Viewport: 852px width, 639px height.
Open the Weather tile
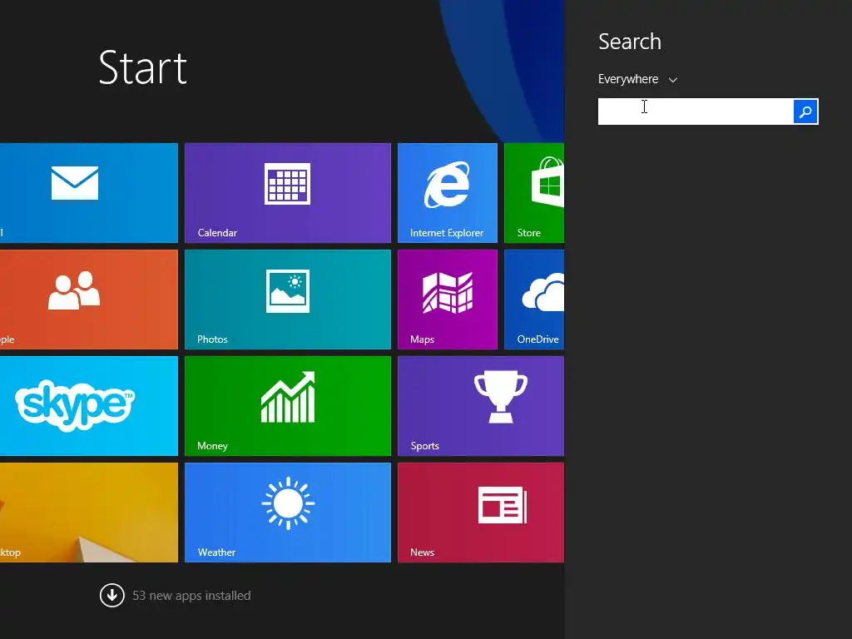coord(287,513)
